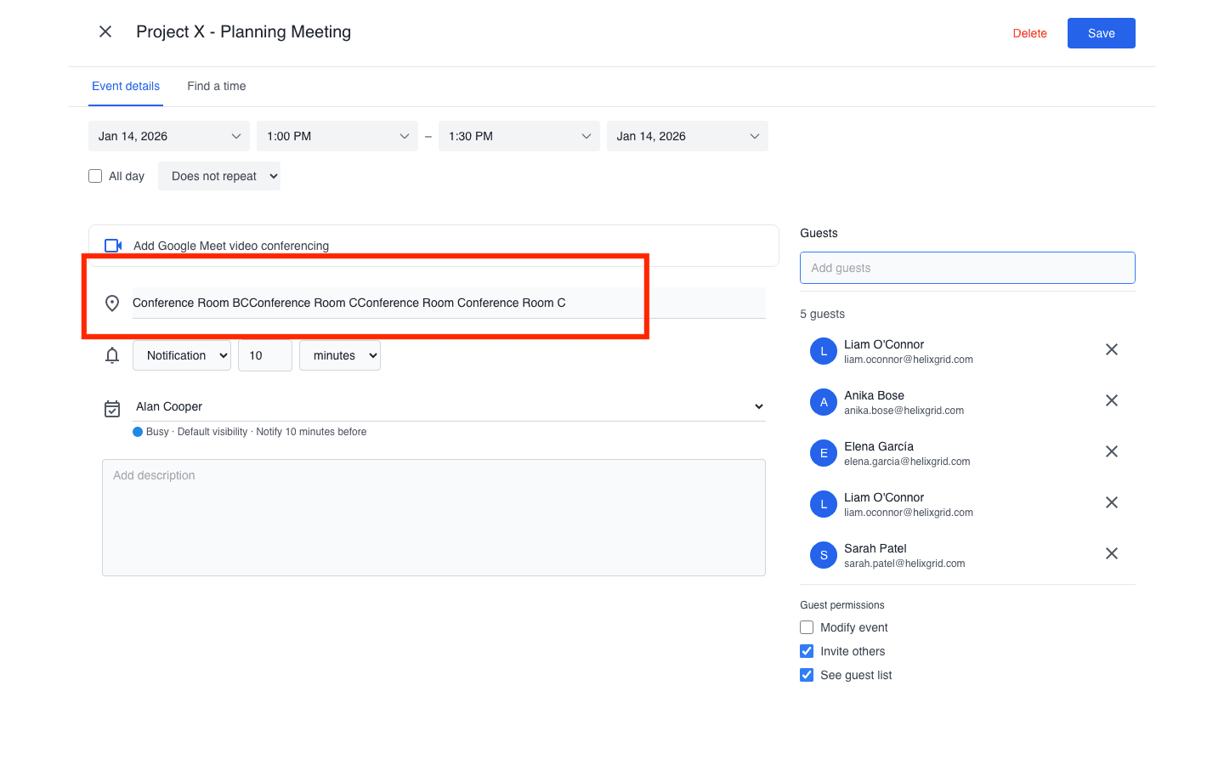
Task: Uncheck the Invite others permission
Action: (807, 651)
